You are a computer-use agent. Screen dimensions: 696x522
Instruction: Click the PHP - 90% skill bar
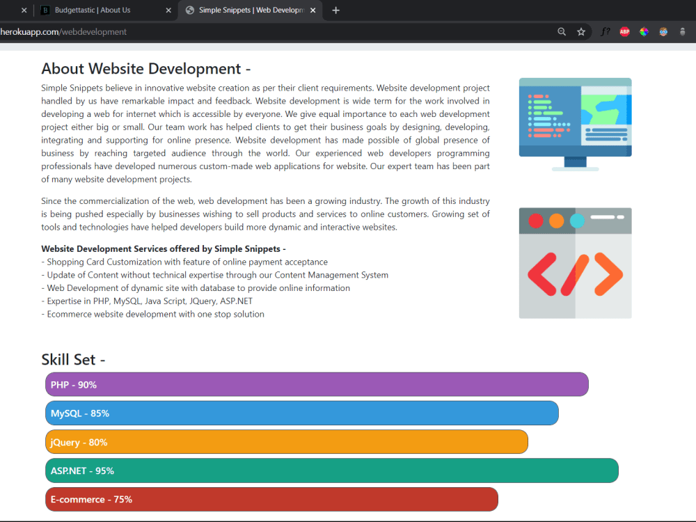317,384
